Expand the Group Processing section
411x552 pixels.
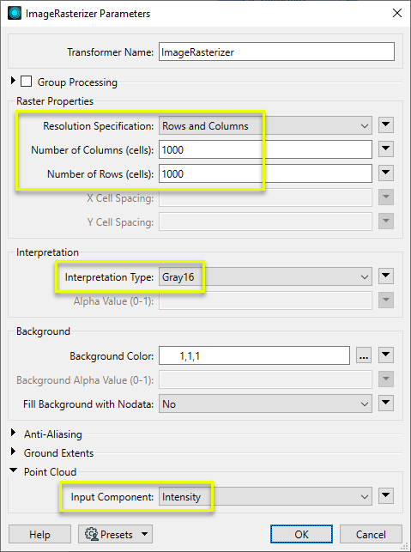coord(14,81)
